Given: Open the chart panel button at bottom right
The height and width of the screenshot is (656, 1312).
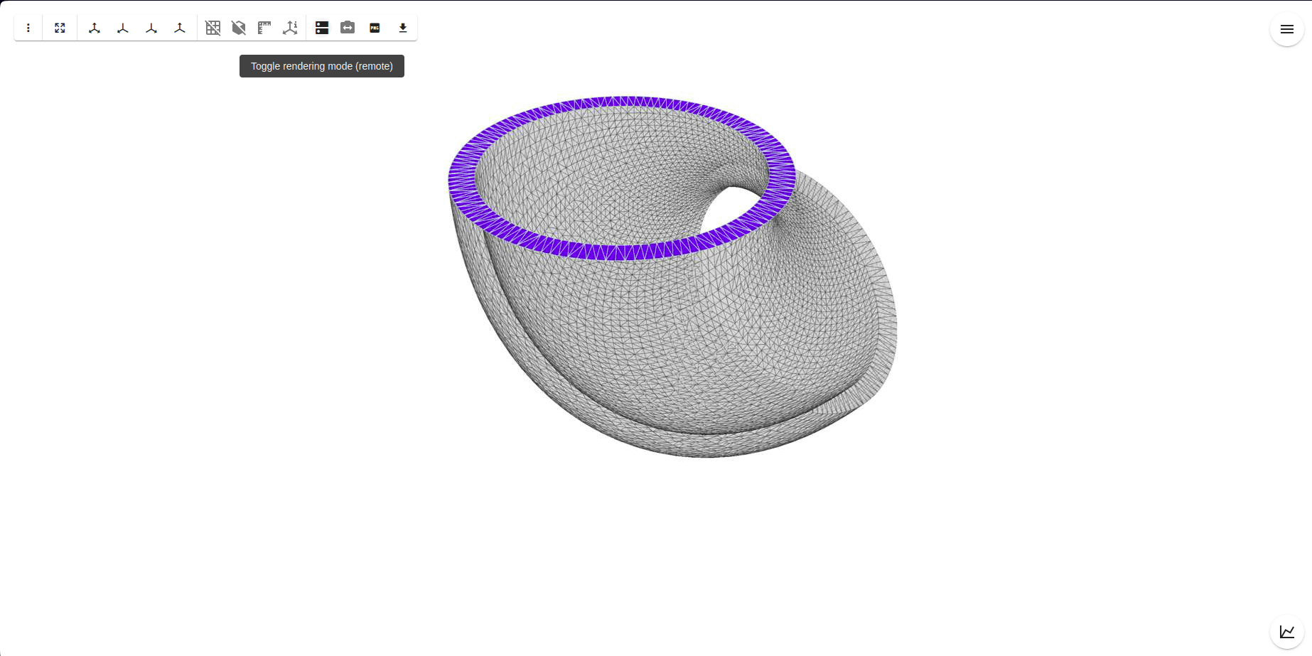Looking at the screenshot, I should (1286, 631).
